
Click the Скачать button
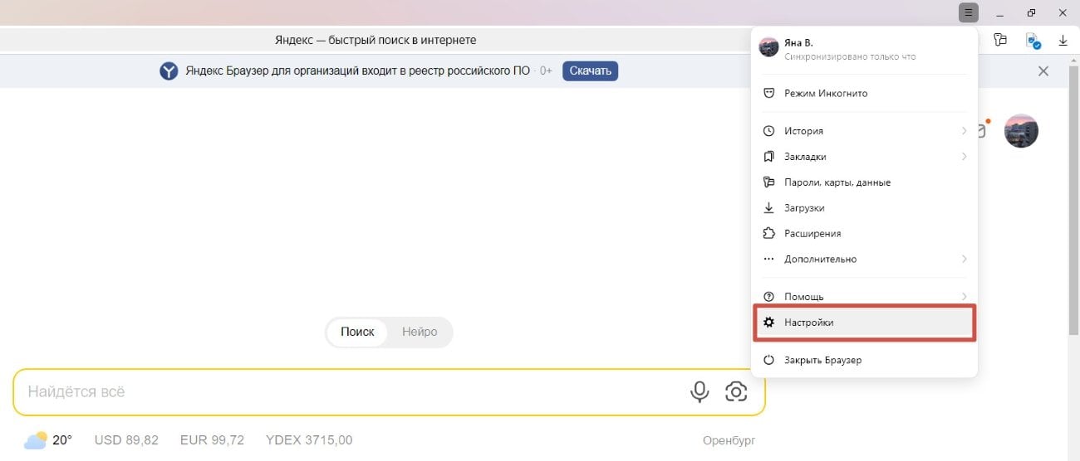pyautogui.click(x=590, y=70)
